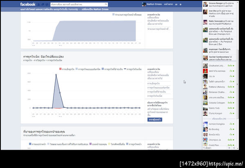The width and height of the screenshot is (245, 168).
Task: Click เปลี่ยนเป็น Nattun Cross link
Action: coord(95,9)
